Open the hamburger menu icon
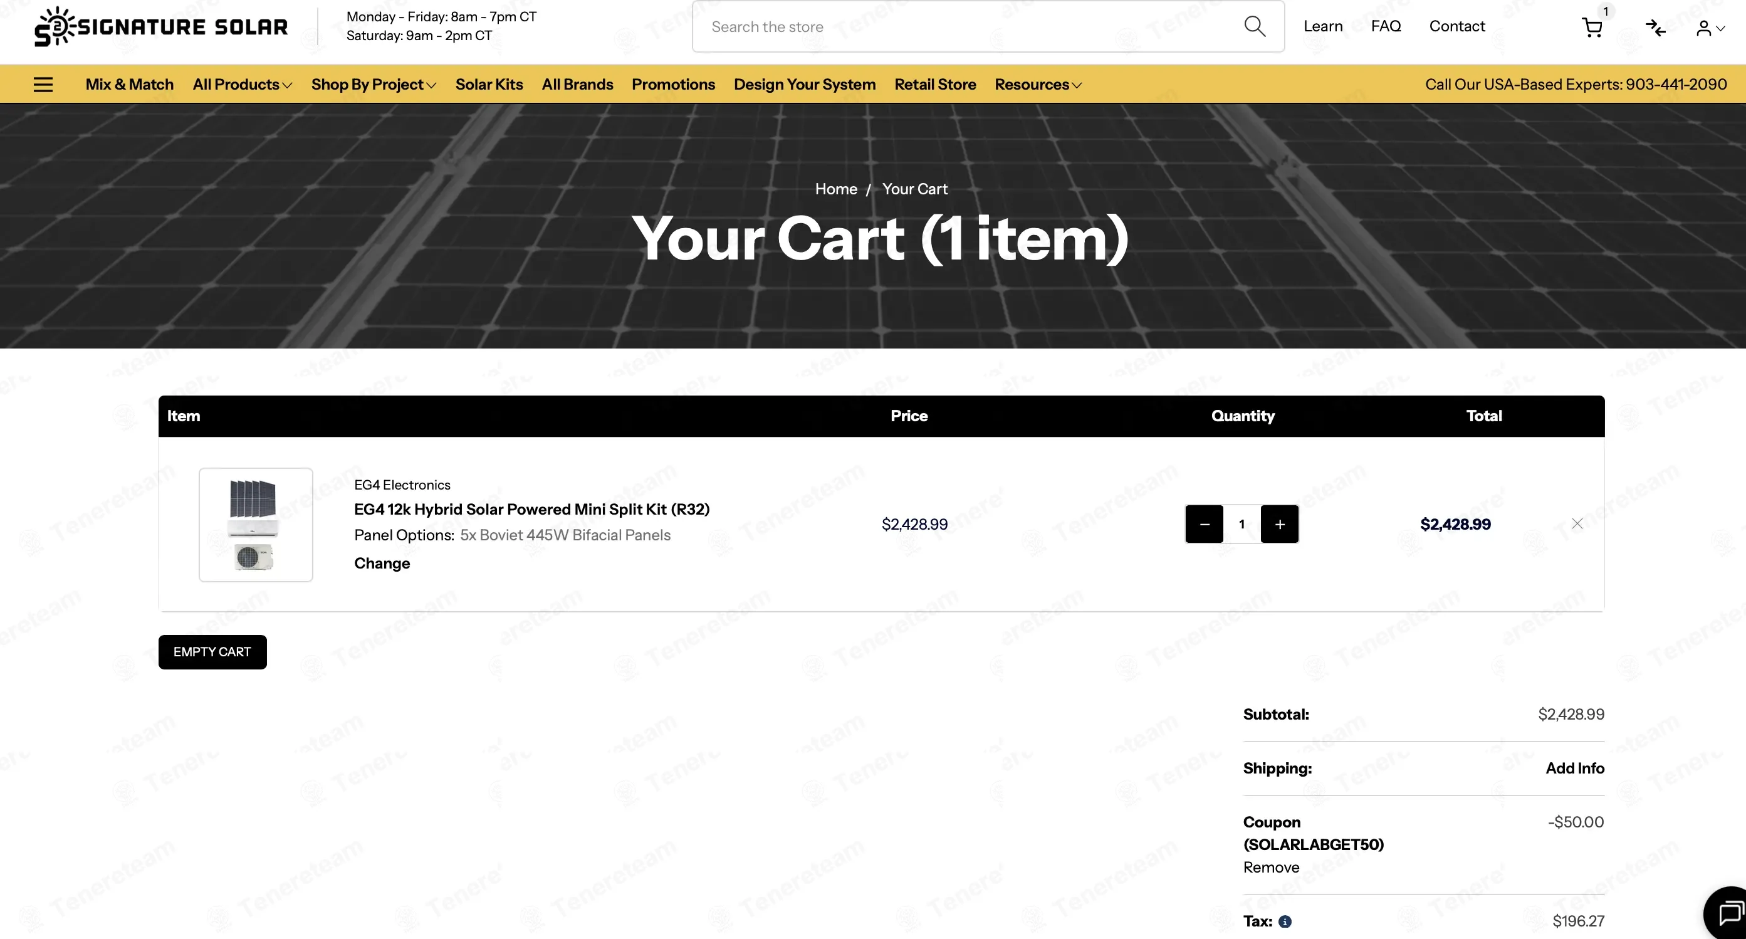This screenshot has height=939, width=1746. (x=43, y=85)
